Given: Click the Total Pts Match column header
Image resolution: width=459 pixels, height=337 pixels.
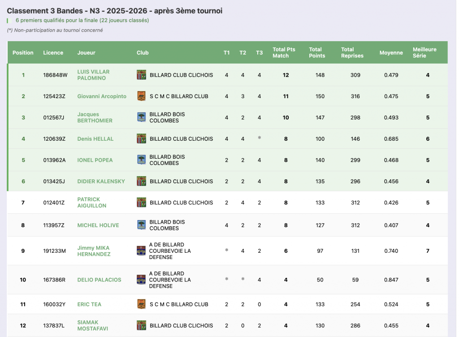Looking at the screenshot, I should tap(284, 52).
